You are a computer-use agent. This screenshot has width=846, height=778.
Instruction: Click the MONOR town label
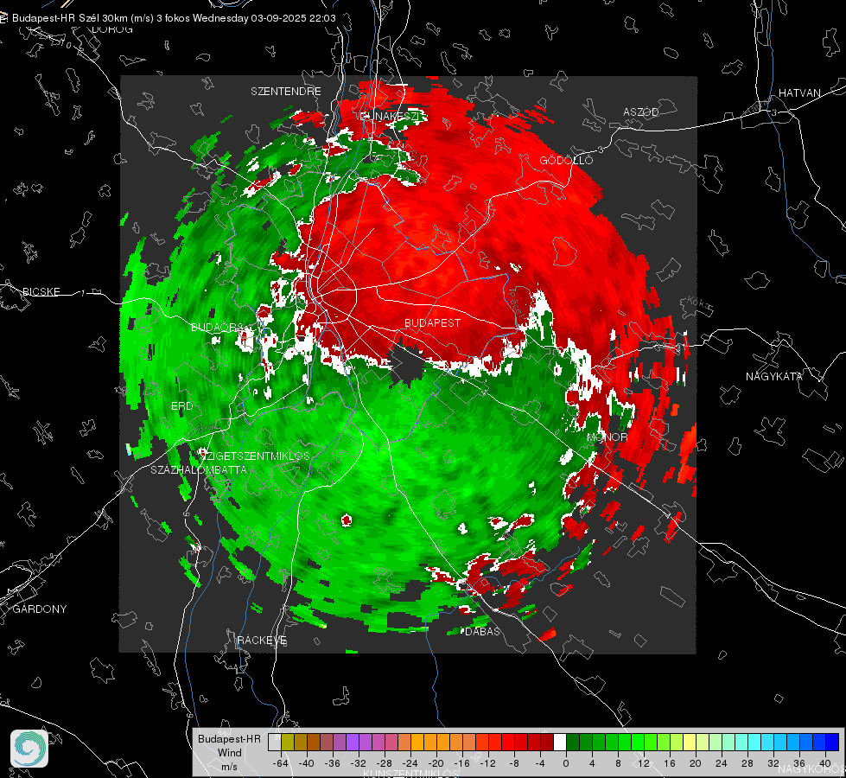tap(607, 437)
